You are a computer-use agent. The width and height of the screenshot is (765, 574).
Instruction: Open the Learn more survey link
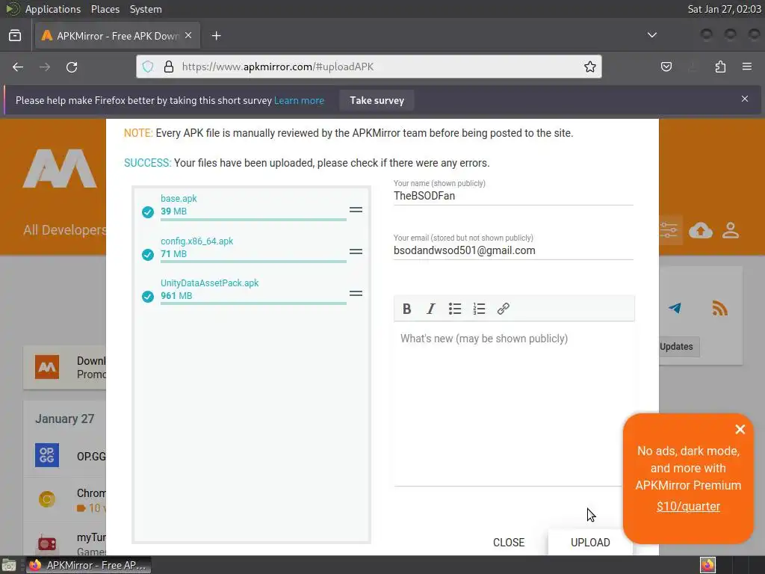point(299,101)
